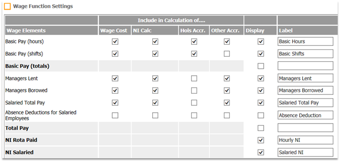Tick the Display checkbox for Total Pay
340x162 pixels.
pos(261,128)
